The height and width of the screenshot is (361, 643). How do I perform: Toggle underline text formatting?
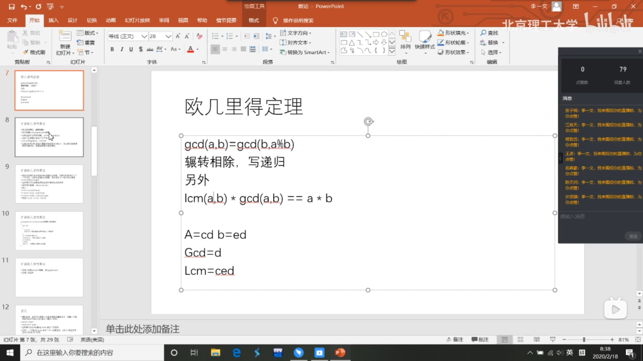131,49
